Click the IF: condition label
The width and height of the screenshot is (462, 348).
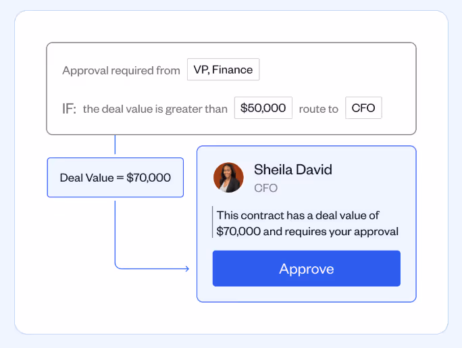pos(70,109)
